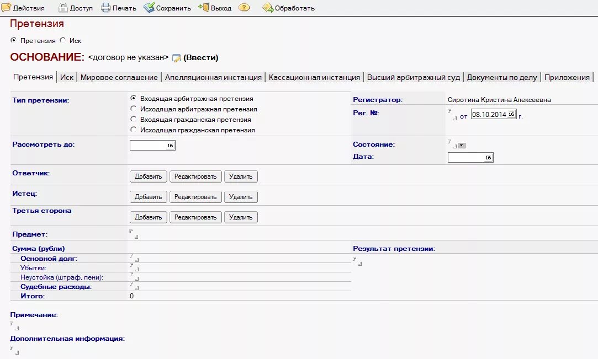Image resolution: width=598 pixels, height=359 pixels.
Task: Click the Дополнительная информация text field
Action: pos(14,350)
